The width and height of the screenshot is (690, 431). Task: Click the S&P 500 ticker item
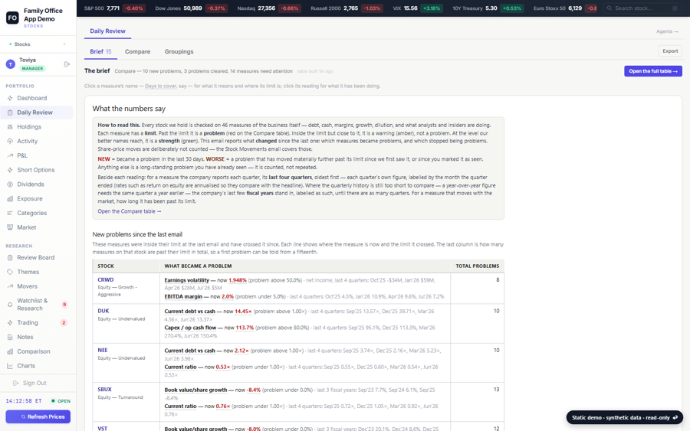point(114,8)
